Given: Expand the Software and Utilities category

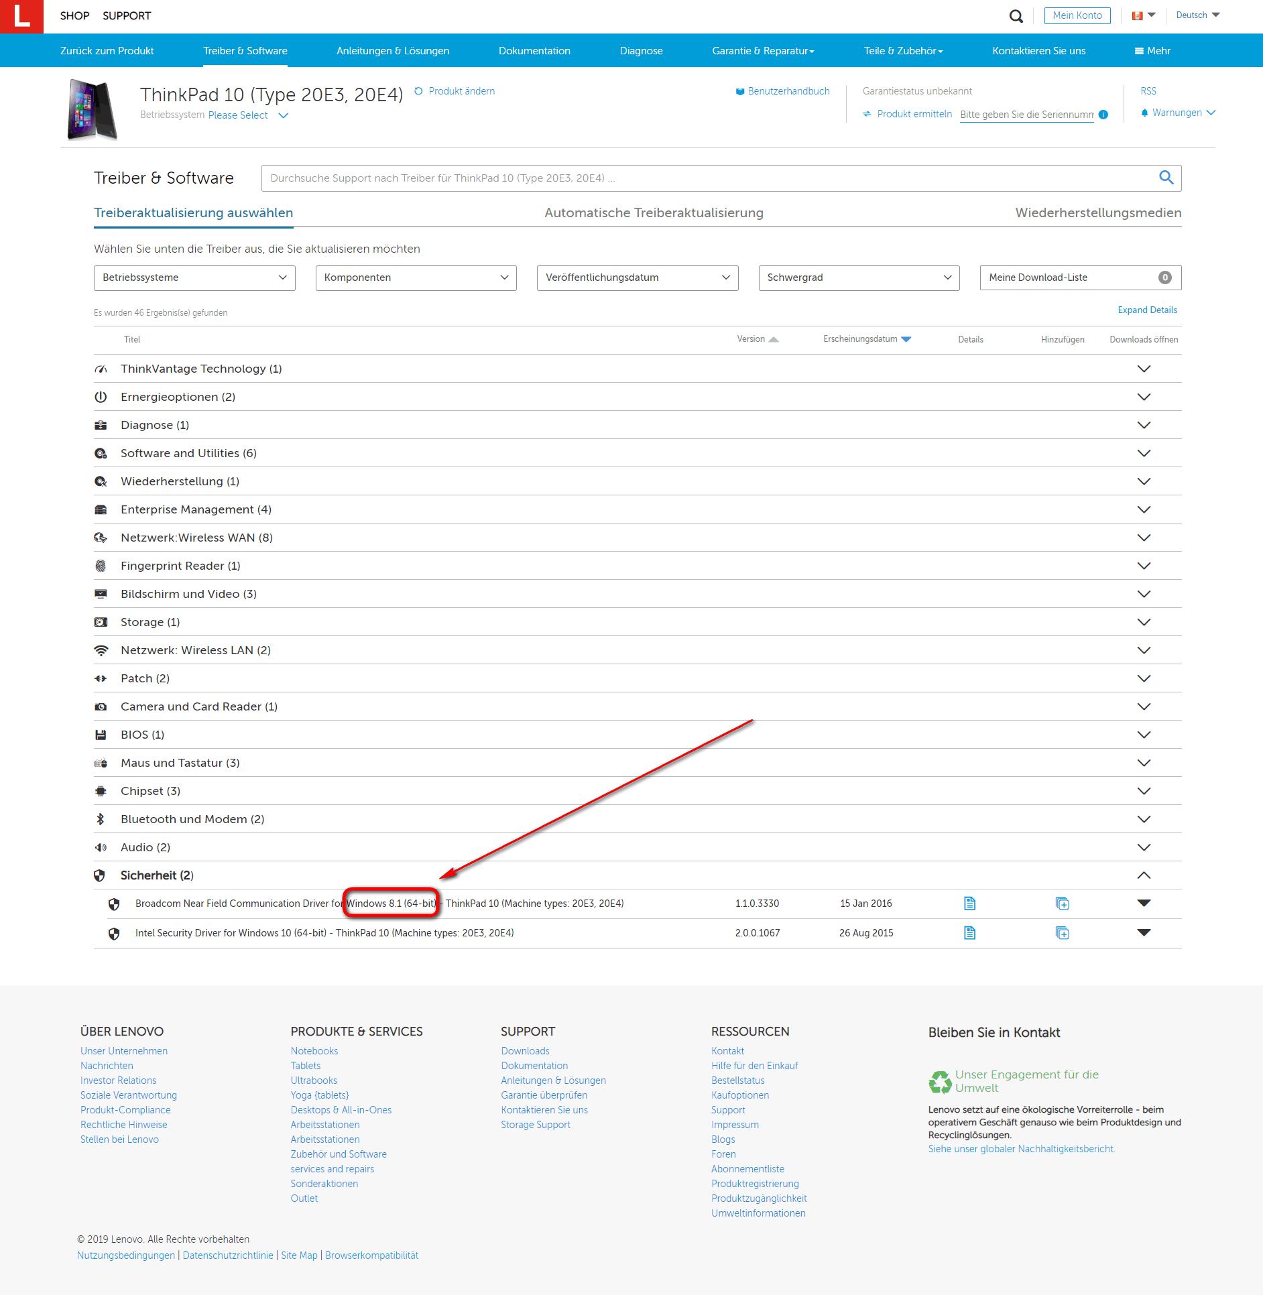Looking at the screenshot, I should click(1144, 453).
